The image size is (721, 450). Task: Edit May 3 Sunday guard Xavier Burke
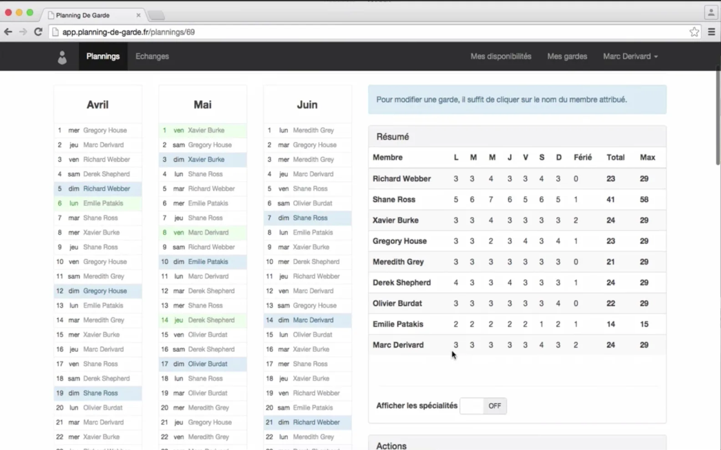[x=206, y=160]
